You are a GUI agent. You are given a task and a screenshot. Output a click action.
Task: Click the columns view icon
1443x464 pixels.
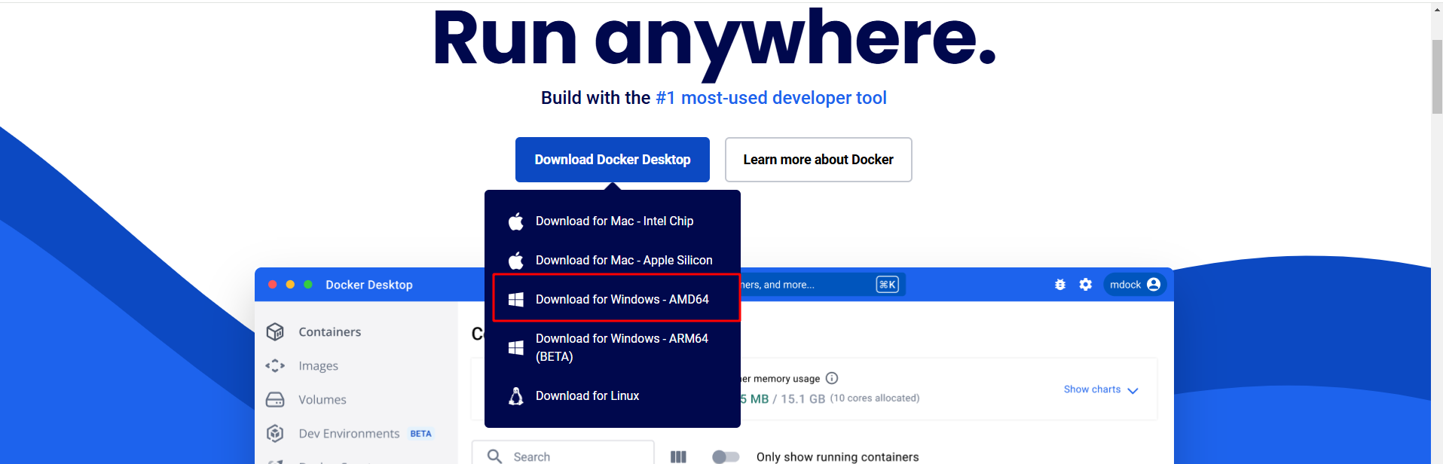678,456
